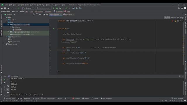Open Layout Inspector from status bar
This screenshot has height=105, width=187.
pos(177,99)
